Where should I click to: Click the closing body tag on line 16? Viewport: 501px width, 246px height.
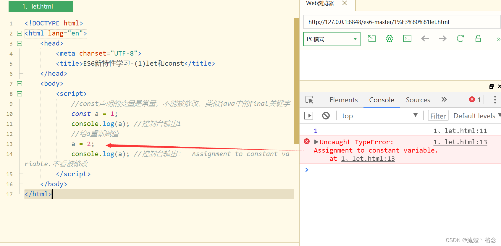(x=54, y=184)
